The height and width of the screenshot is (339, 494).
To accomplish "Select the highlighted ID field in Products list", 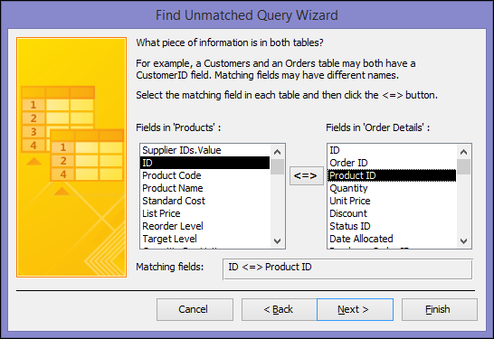I will (x=205, y=163).
